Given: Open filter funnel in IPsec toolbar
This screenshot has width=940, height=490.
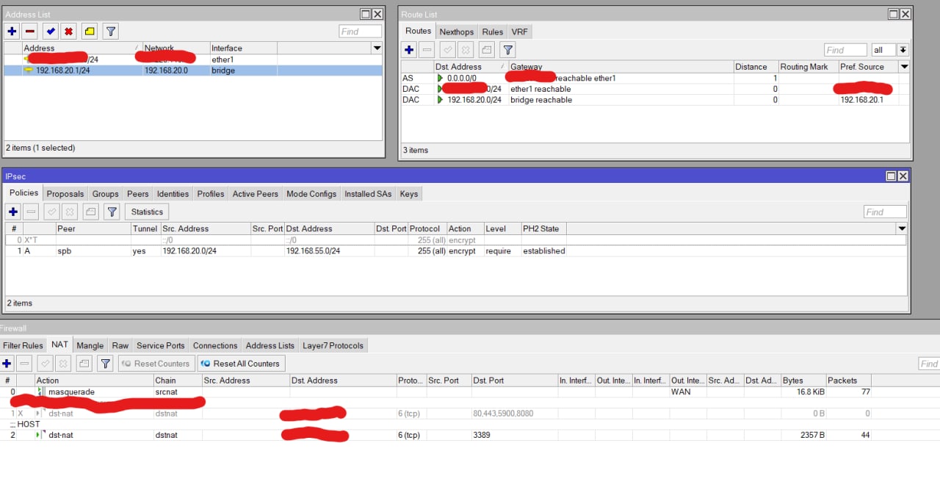Looking at the screenshot, I should click(x=112, y=212).
